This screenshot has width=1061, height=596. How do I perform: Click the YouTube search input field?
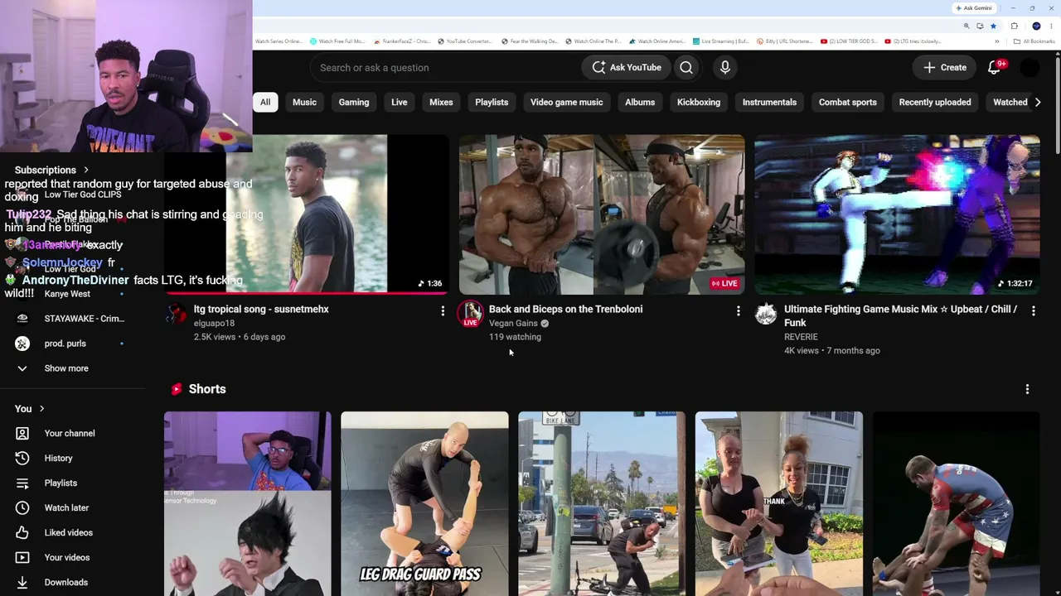click(x=445, y=68)
